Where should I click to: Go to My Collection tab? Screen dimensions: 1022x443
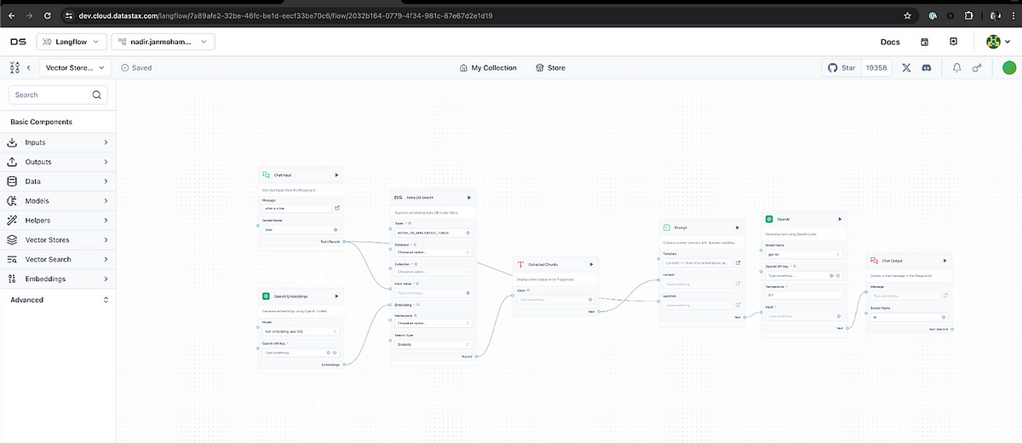coord(488,67)
